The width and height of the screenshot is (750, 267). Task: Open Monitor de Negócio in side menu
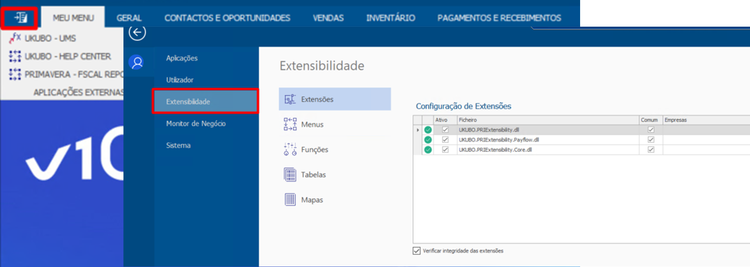coord(196,124)
